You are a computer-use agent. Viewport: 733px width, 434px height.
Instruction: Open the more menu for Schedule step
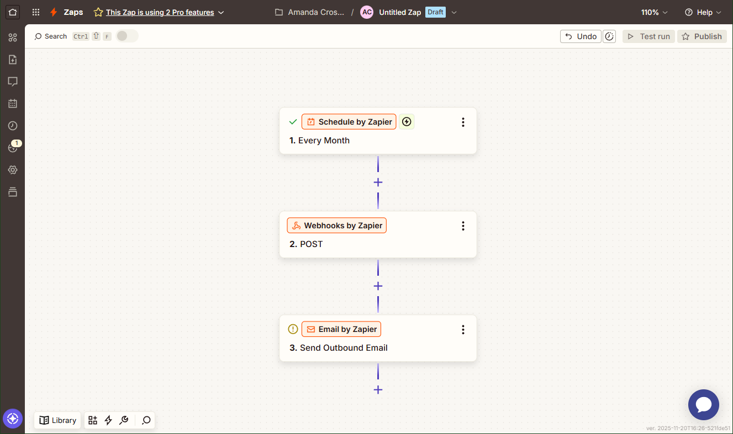point(463,122)
